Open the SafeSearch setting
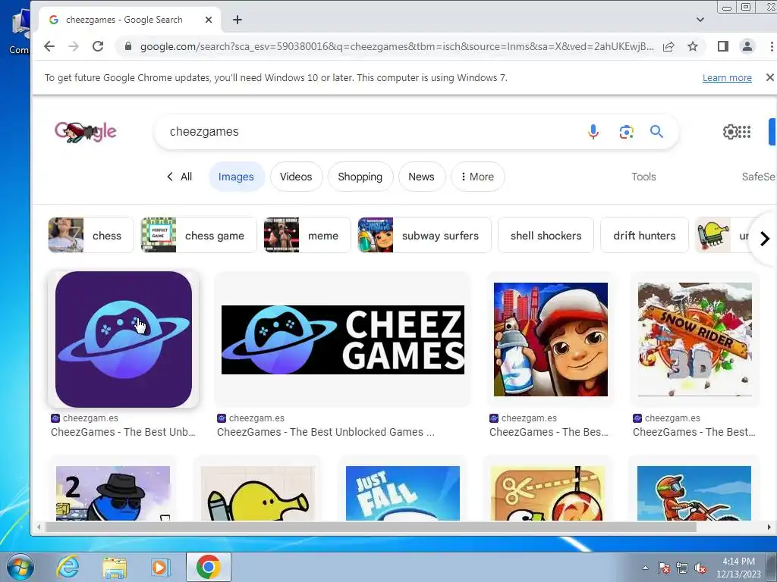Image resolution: width=777 pixels, height=582 pixels. [759, 177]
